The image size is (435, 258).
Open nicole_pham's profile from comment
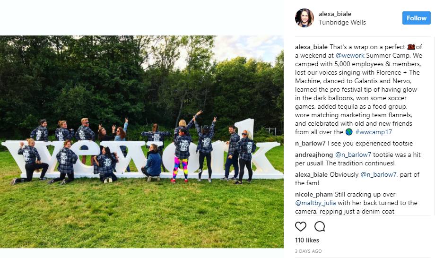(314, 195)
